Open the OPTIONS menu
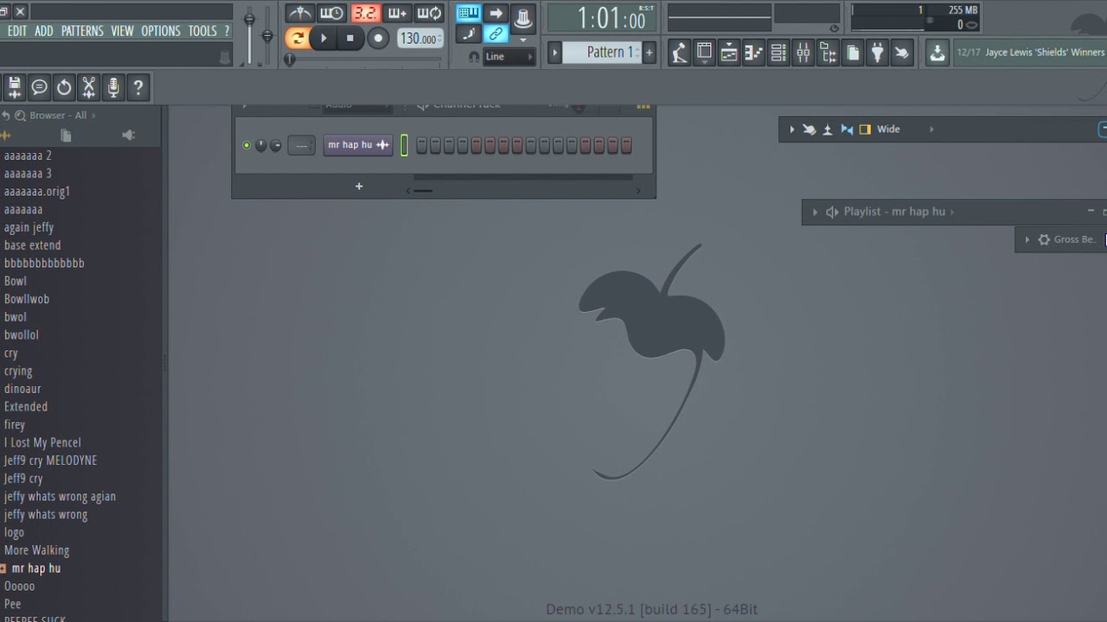The height and width of the screenshot is (622, 1107). point(161,31)
